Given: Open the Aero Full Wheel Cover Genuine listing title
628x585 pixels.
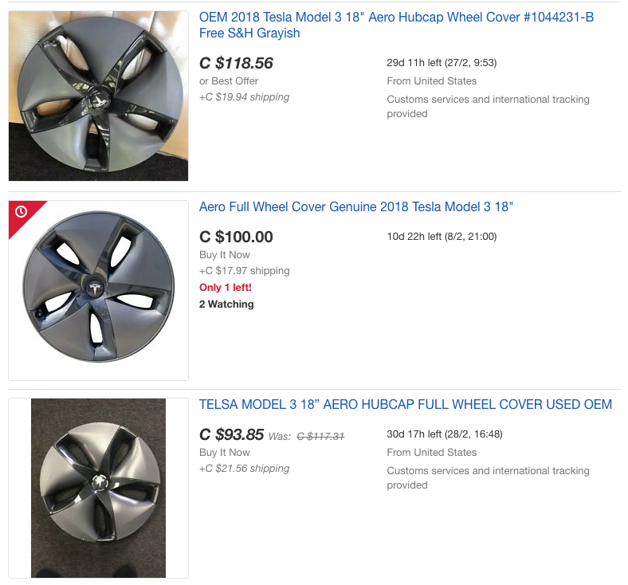Looking at the screenshot, I should 355,207.
